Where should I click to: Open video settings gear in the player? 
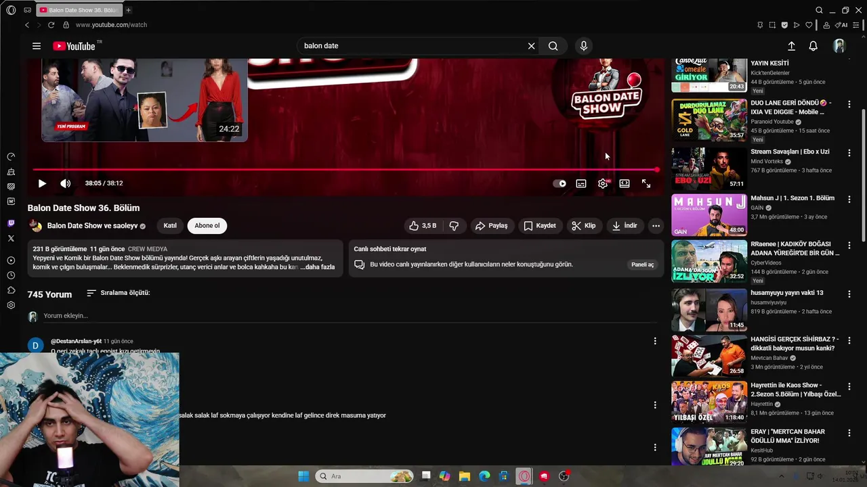pos(603,183)
